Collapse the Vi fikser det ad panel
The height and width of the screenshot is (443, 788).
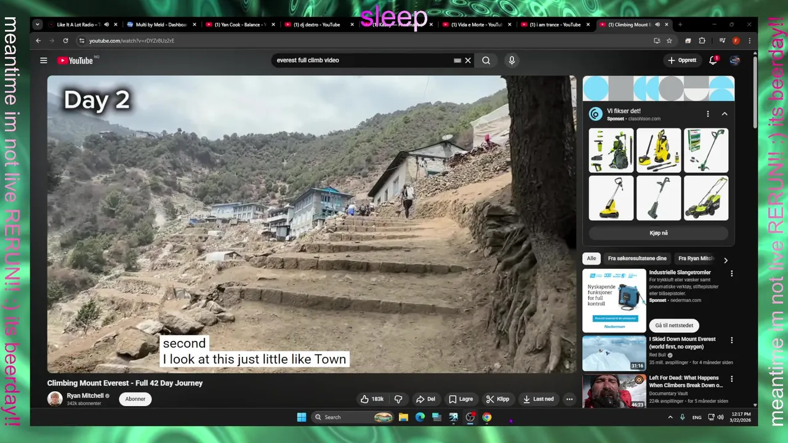pos(725,114)
